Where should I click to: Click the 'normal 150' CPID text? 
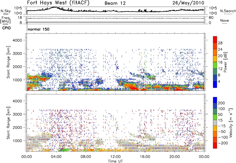pos(39,29)
